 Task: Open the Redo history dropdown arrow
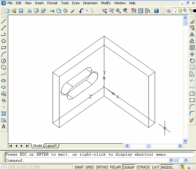click(x=98, y=11)
